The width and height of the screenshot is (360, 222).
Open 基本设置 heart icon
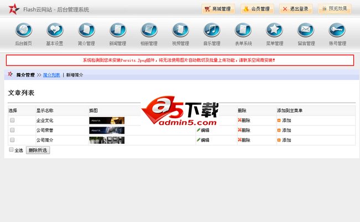pyautogui.click(x=55, y=30)
